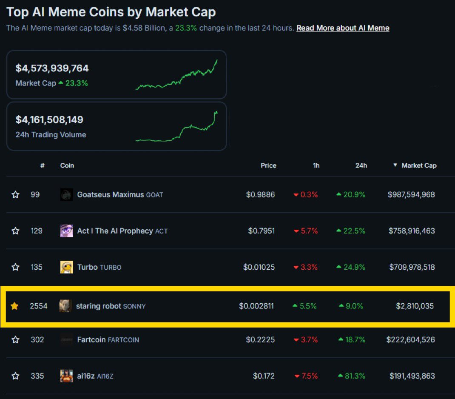Favorite the Goatseus Maximus coin
Viewport: 455px width, 399px height.
tap(15, 194)
